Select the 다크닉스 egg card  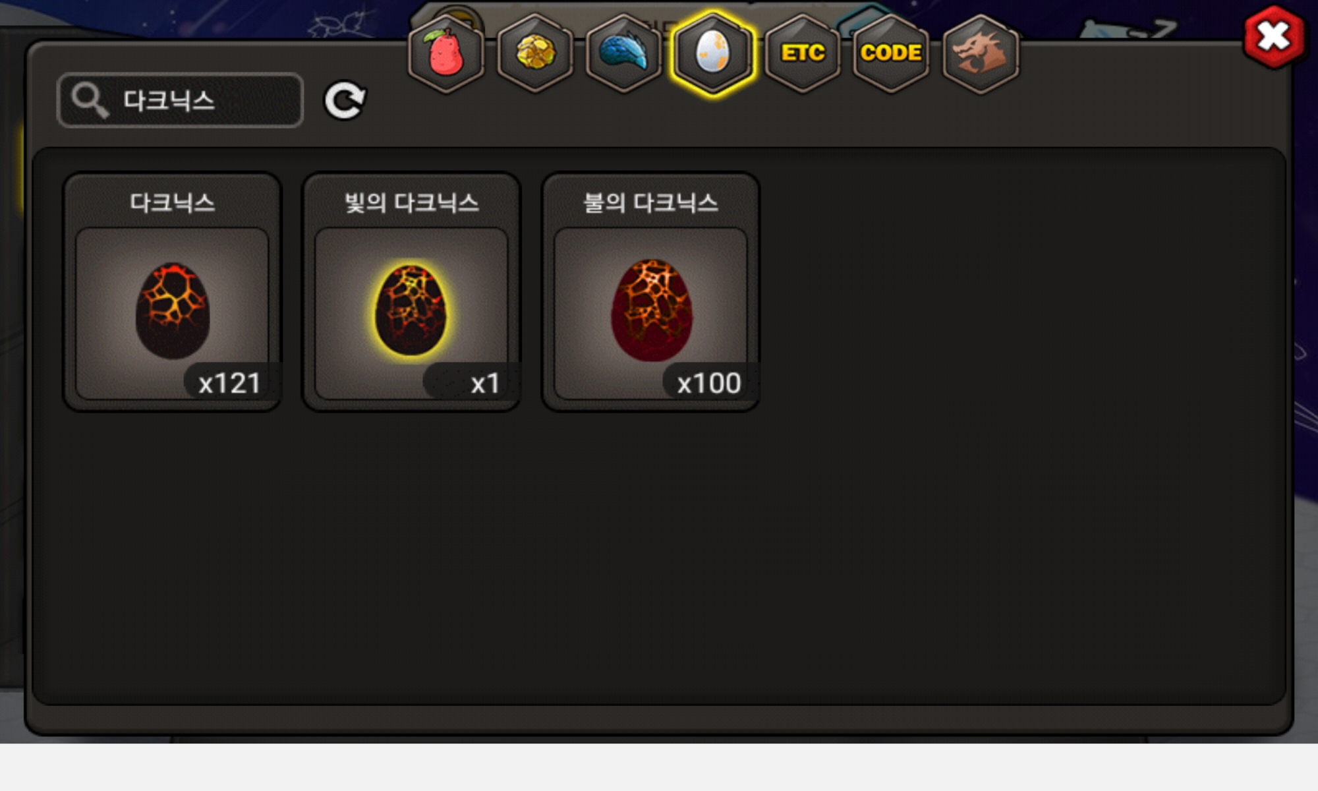click(x=173, y=292)
